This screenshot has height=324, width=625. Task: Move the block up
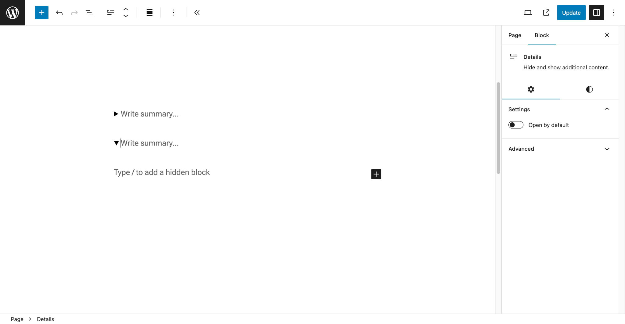(126, 9)
